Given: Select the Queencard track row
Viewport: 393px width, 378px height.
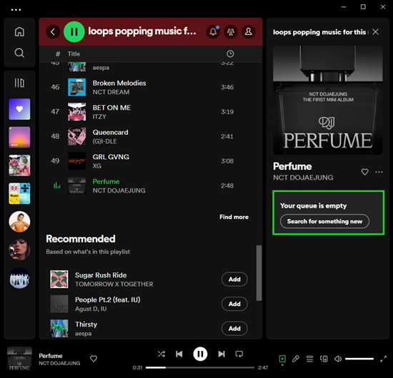Looking at the screenshot, I should point(151,136).
